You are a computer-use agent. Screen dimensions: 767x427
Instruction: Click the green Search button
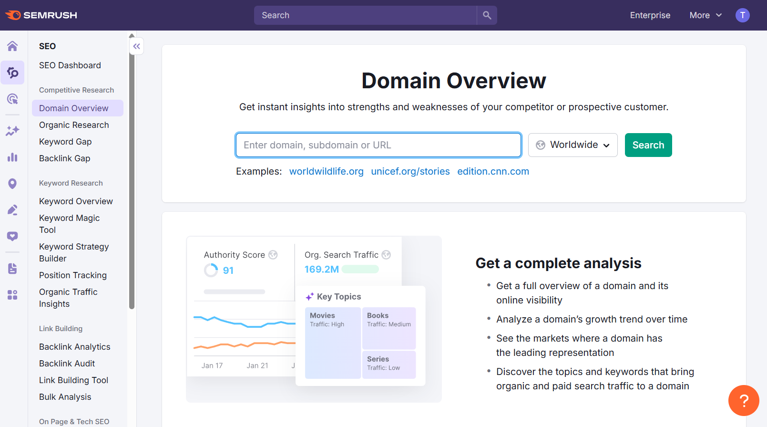648,145
